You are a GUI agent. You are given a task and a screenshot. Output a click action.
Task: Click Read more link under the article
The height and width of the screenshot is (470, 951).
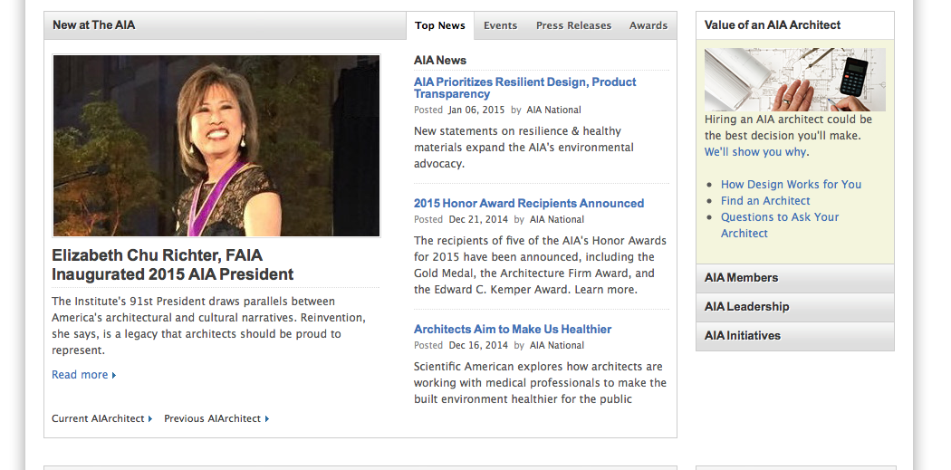pos(80,375)
